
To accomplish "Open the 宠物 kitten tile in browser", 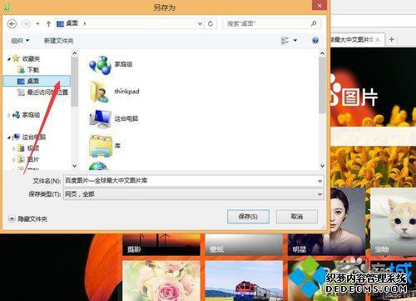I will click(394, 222).
